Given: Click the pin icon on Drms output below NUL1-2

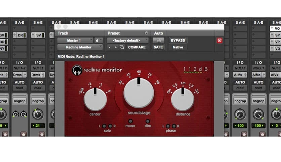Looking at the screenshot, I should click(x=25, y=75).
